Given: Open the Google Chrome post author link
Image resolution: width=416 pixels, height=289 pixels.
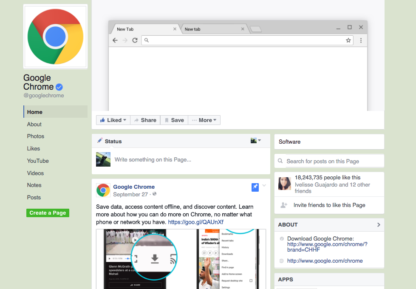Looking at the screenshot, I should click(x=134, y=187).
